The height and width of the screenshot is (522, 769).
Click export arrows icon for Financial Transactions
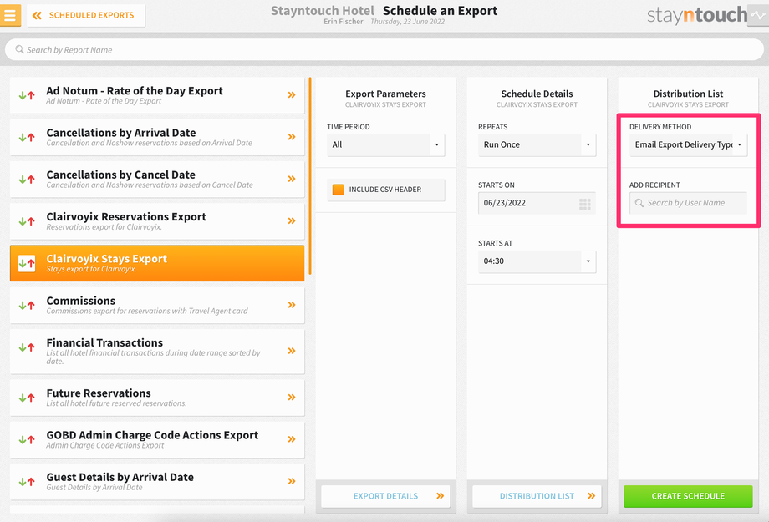(x=27, y=347)
